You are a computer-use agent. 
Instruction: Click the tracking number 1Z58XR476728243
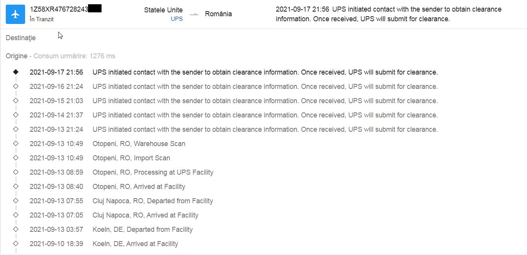click(x=59, y=9)
